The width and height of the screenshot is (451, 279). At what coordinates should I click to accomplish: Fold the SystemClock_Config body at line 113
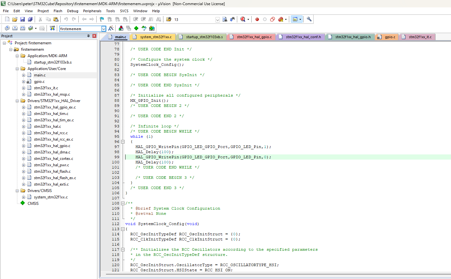click(x=123, y=229)
